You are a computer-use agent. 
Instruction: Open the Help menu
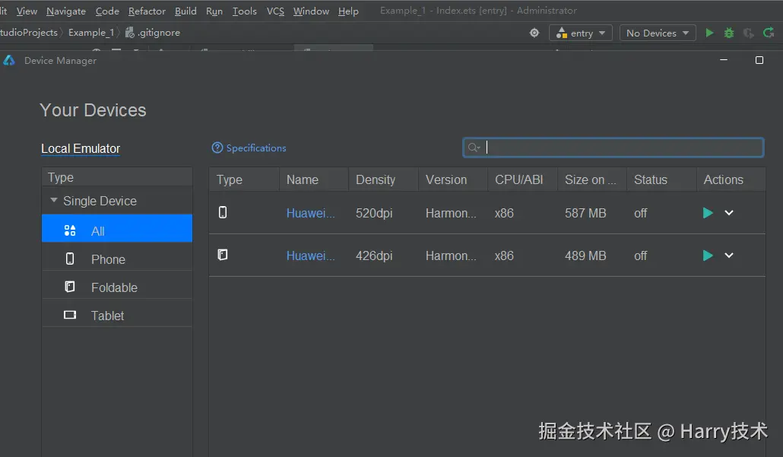click(348, 11)
